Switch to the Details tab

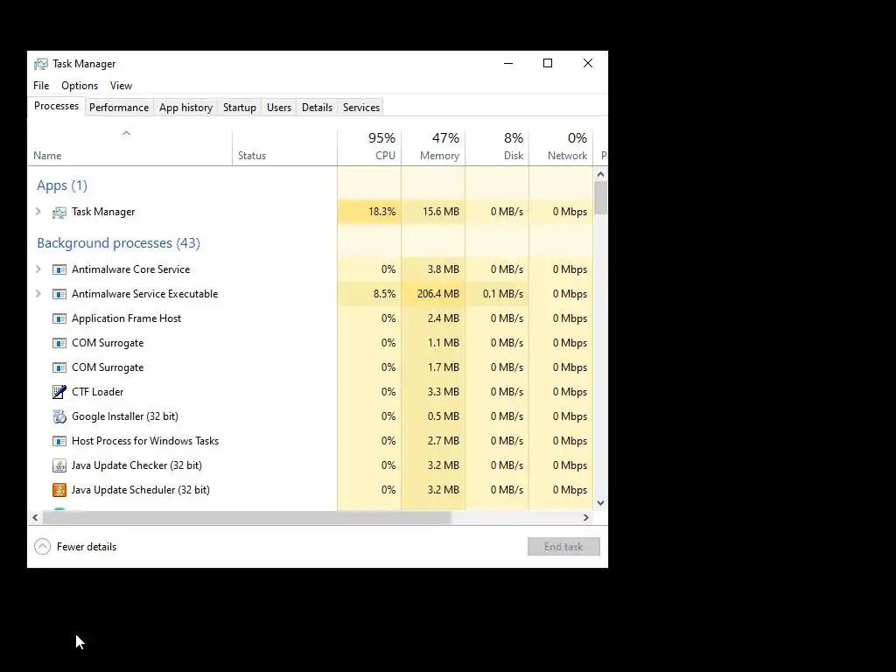pyautogui.click(x=317, y=108)
